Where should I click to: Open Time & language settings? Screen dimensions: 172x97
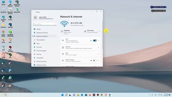[45, 51]
